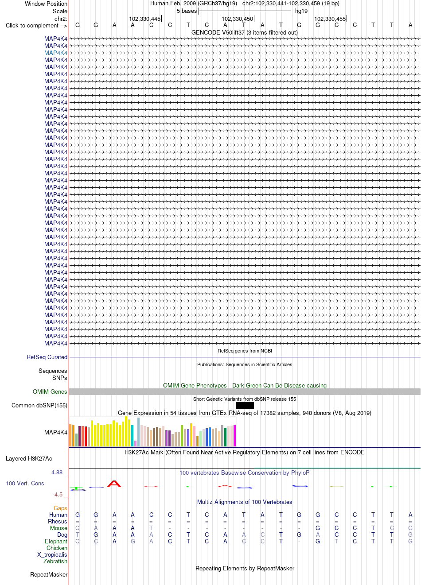Select the light-blue highlighted MAP4K4 transcript label
421x585 pixels.
pos(56,53)
